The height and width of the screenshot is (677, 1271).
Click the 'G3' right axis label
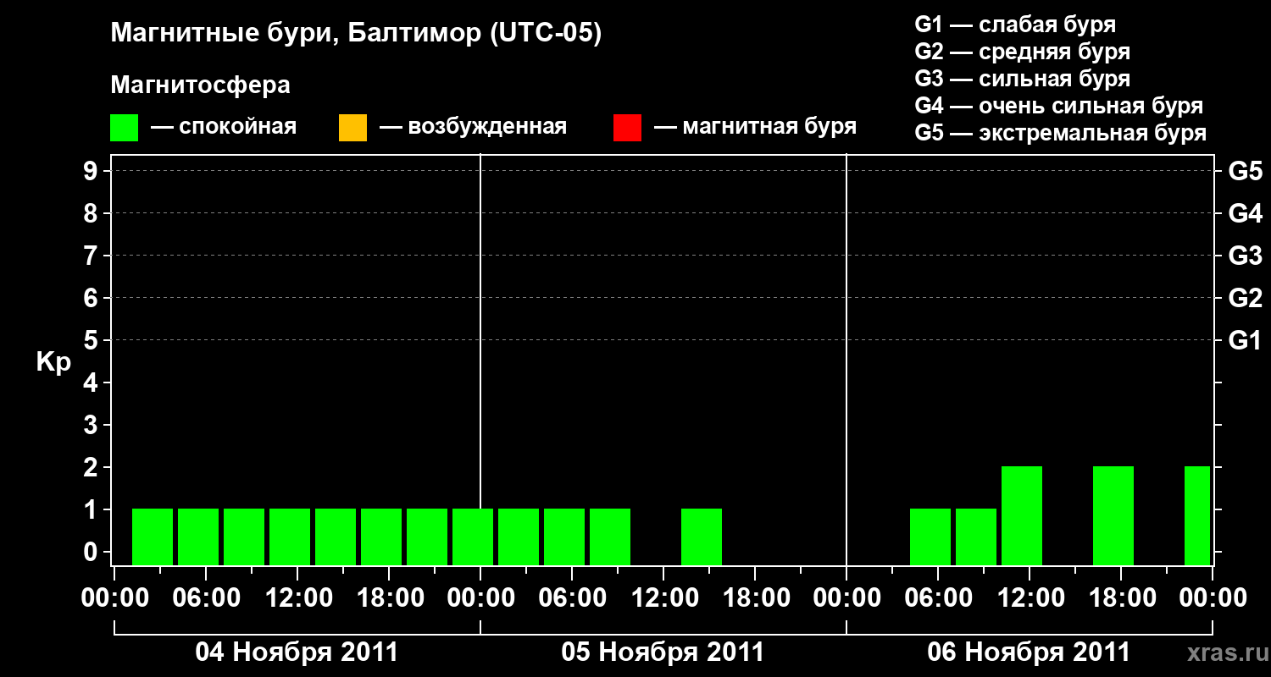tap(1246, 256)
